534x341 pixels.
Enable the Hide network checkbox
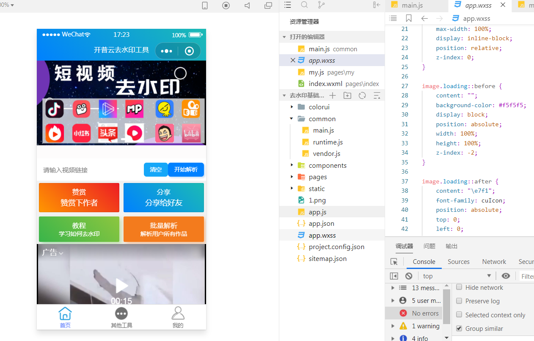click(459, 287)
